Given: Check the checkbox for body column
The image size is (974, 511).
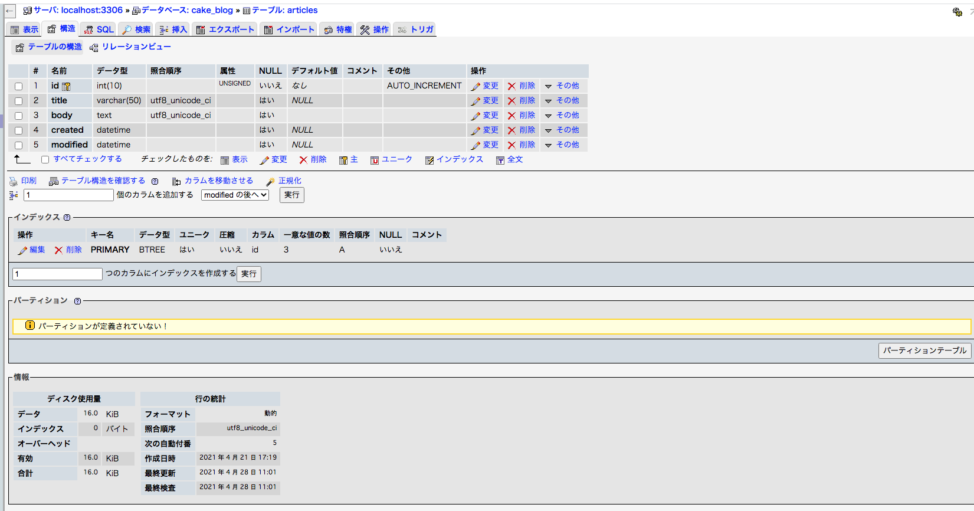Looking at the screenshot, I should pos(18,116).
